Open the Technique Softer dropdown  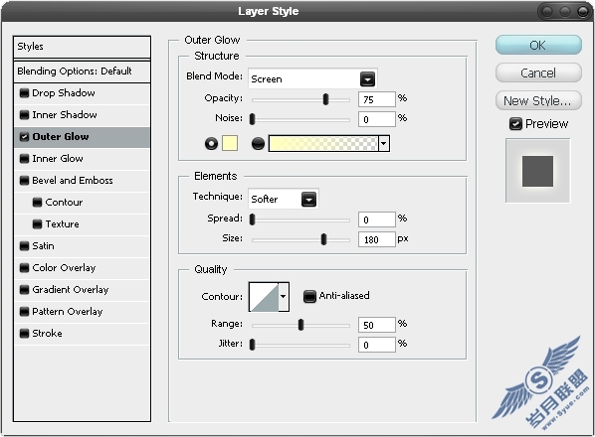click(284, 199)
